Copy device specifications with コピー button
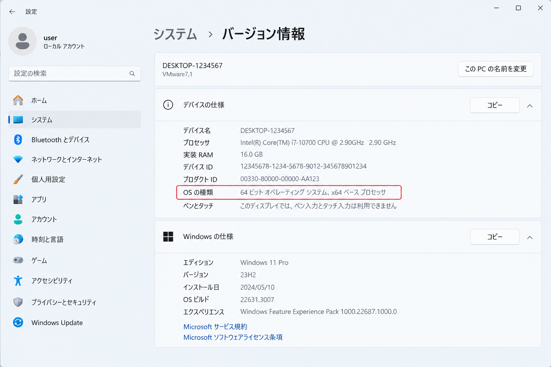Viewport: 551px width, 367px height. (x=495, y=105)
